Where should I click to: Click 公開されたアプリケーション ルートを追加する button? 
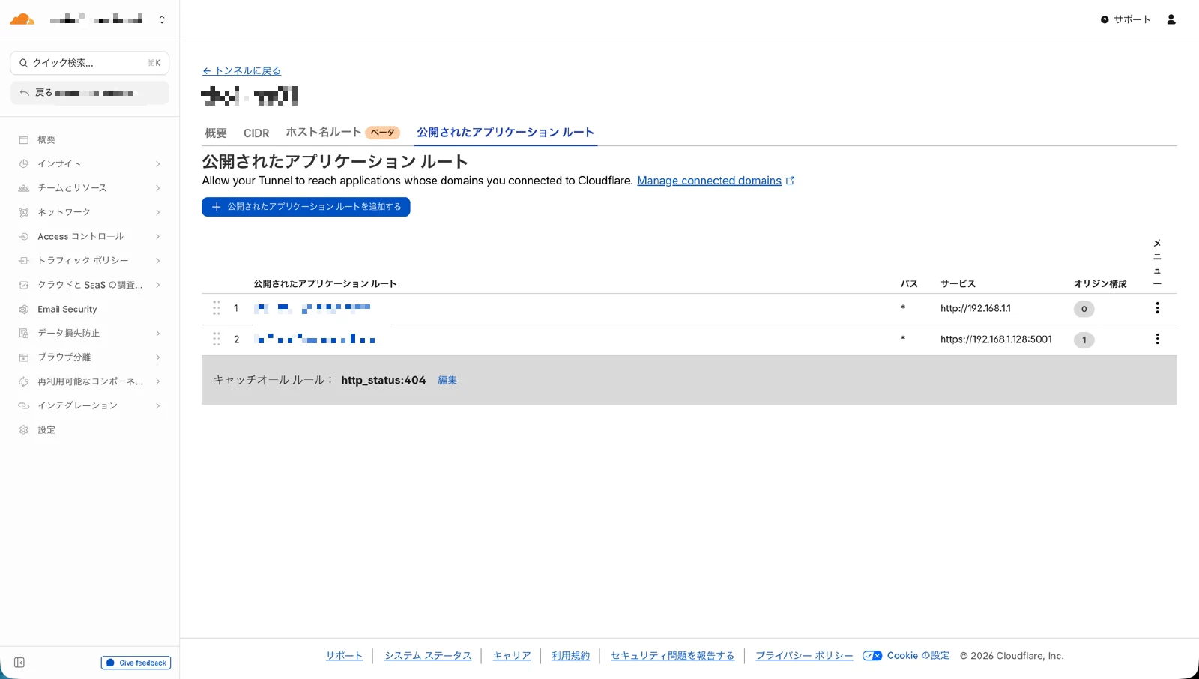[x=306, y=206]
